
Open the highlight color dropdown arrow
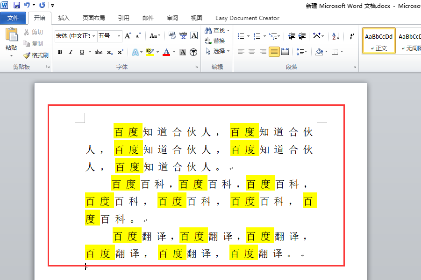click(x=157, y=52)
